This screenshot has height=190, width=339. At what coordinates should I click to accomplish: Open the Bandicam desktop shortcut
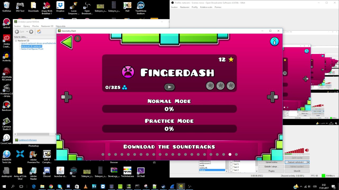pyautogui.click(x=7, y=106)
